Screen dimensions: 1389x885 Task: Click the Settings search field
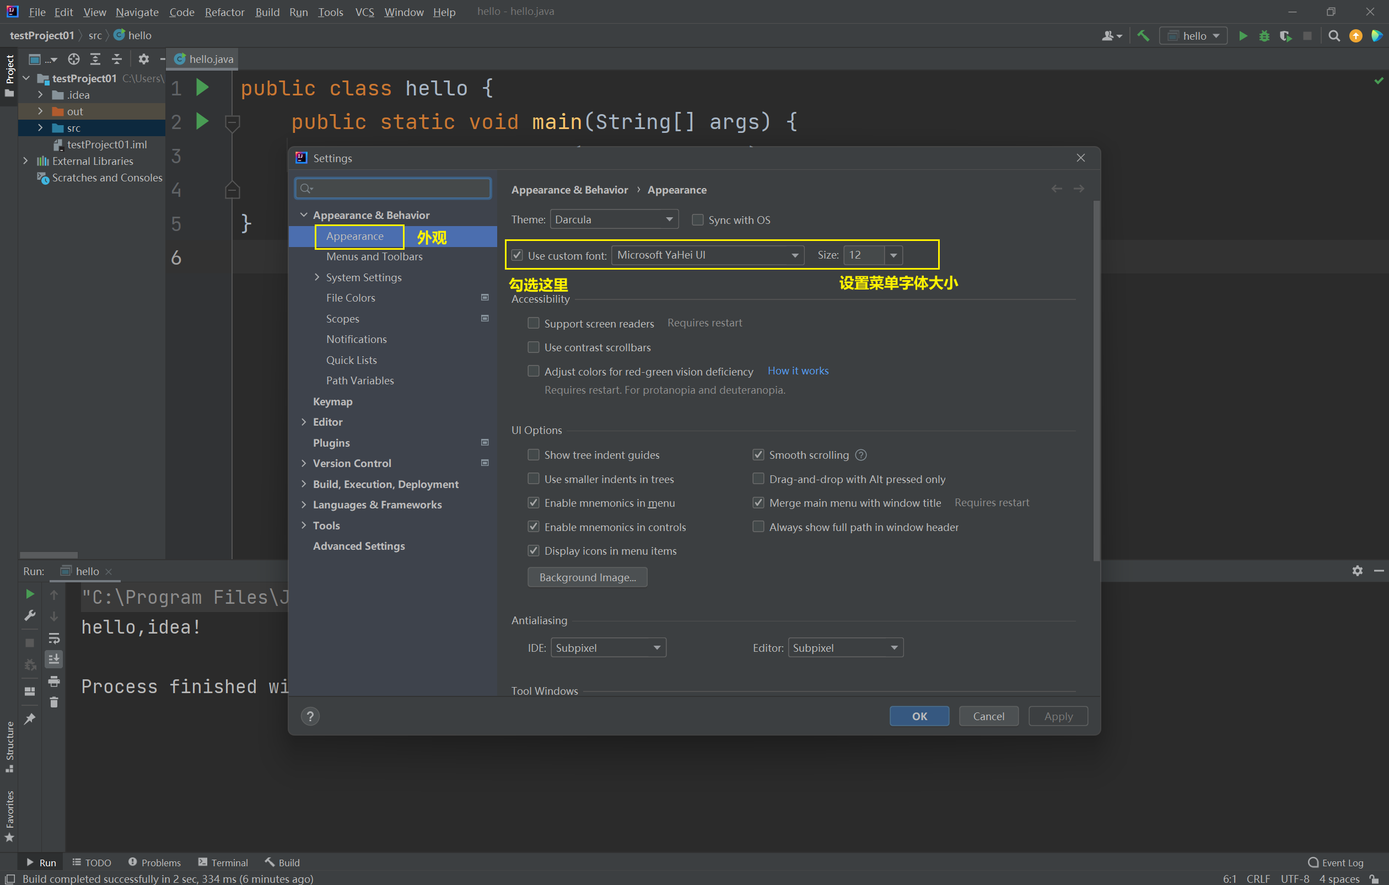pos(394,188)
